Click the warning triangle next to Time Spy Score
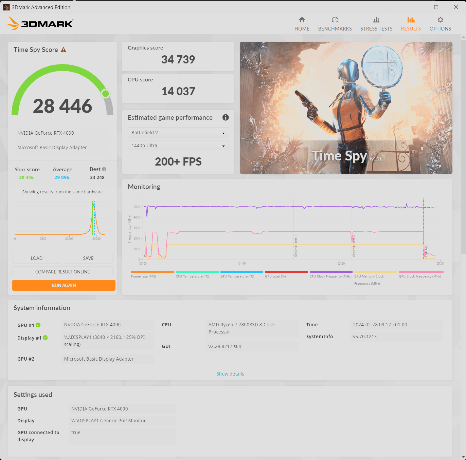This screenshot has width=466, height=460. click(64, 50)
